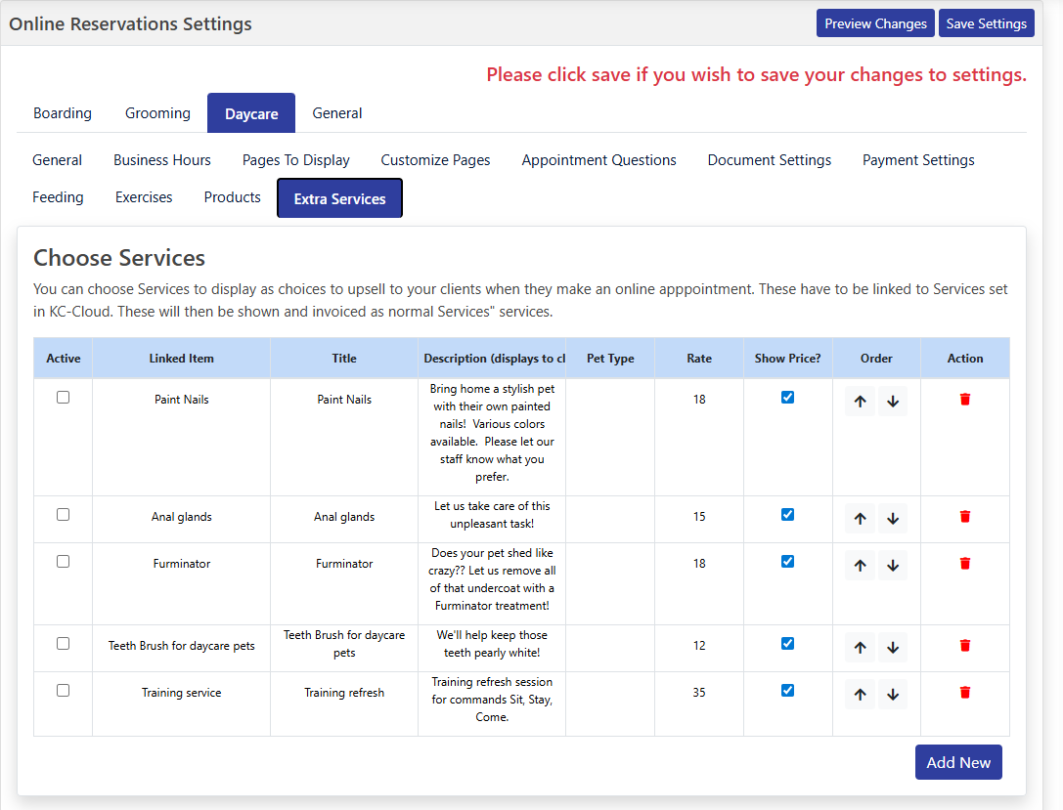Viewport: 1063px width, 810px height.
Task: Click the Active column header
Action: click(x=63, y=359)
